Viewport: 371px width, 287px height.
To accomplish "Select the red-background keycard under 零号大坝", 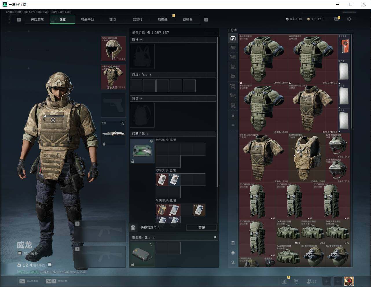I will [x=162, y=180].
